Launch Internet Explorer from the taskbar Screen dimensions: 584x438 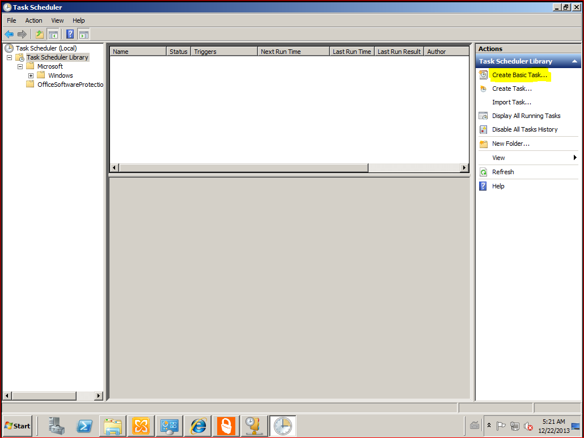198,426
